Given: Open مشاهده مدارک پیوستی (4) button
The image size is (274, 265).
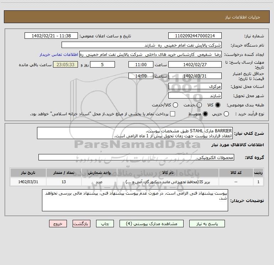Looking at the screenshot, I should click(x=152, y=224).
